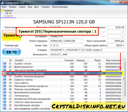Select the Нестабильные сектора row
128x112 pixels.
62,105
